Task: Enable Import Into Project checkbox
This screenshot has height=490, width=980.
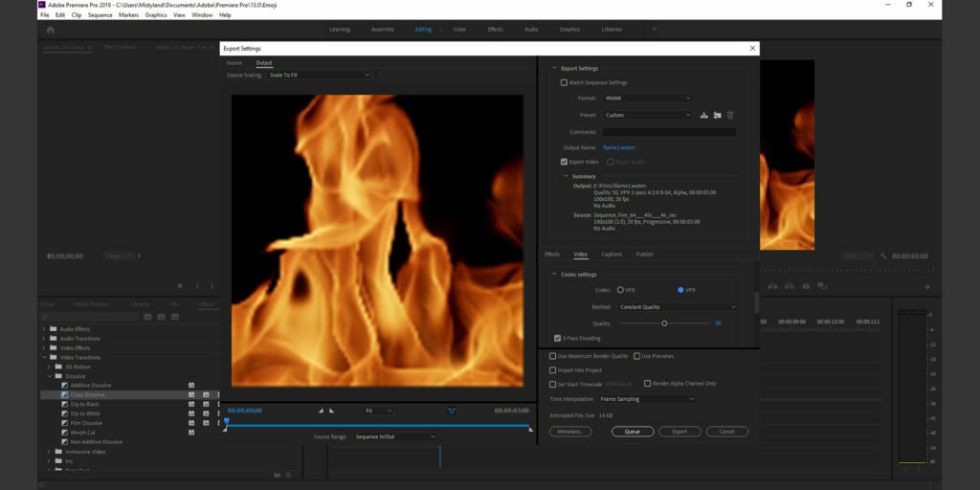Action: tap(552, 370)
